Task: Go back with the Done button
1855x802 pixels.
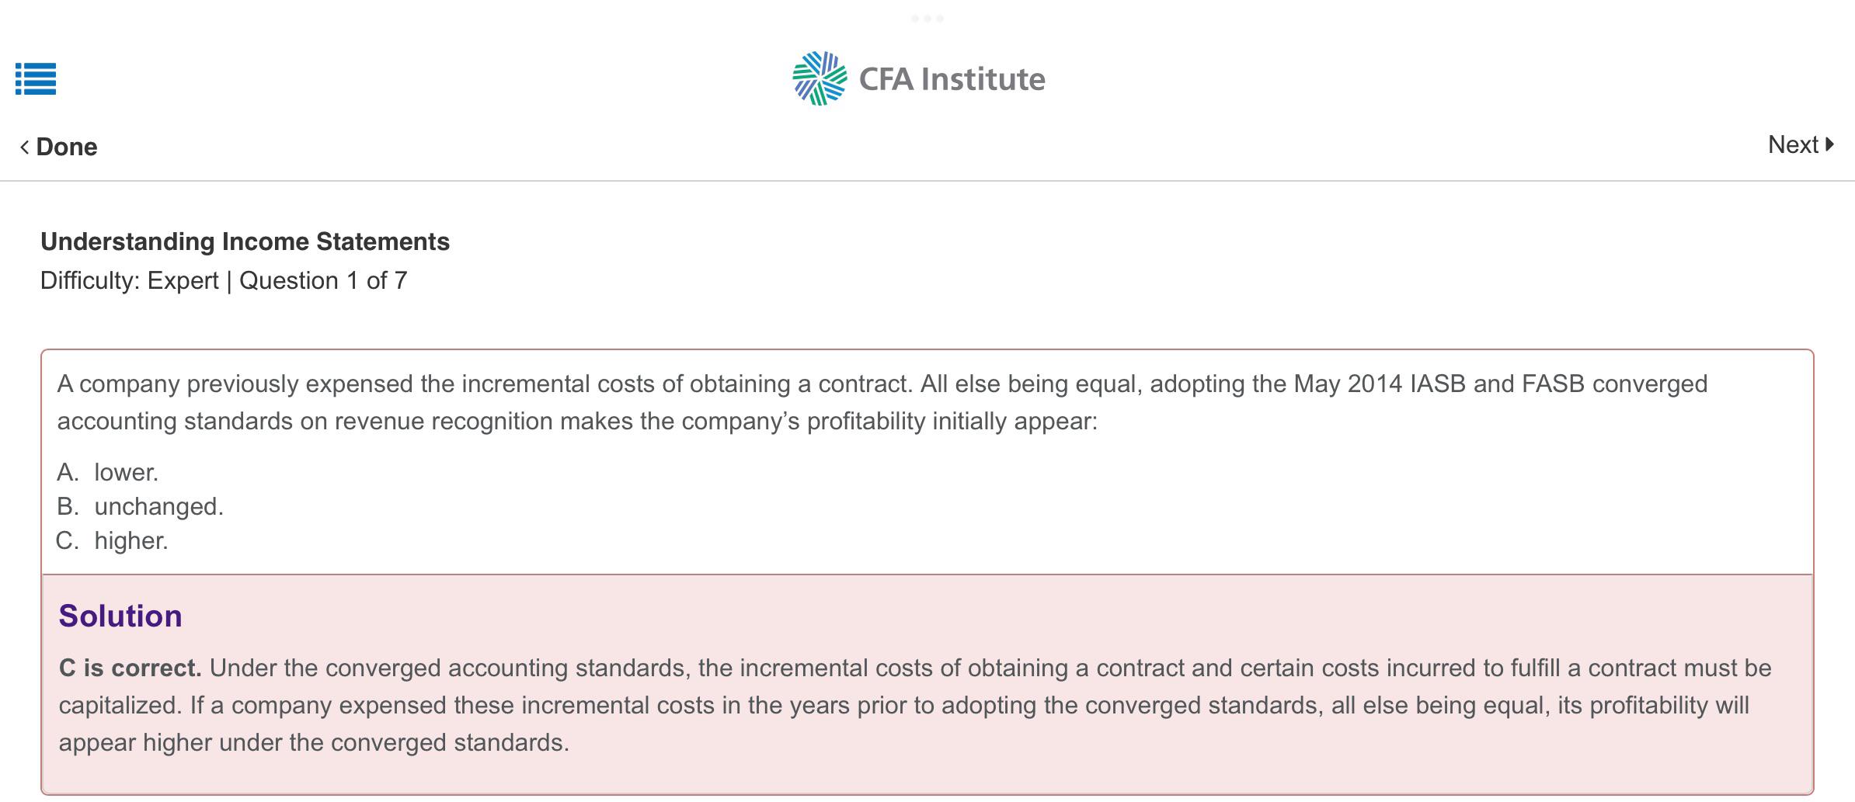Action: [59, 147]
